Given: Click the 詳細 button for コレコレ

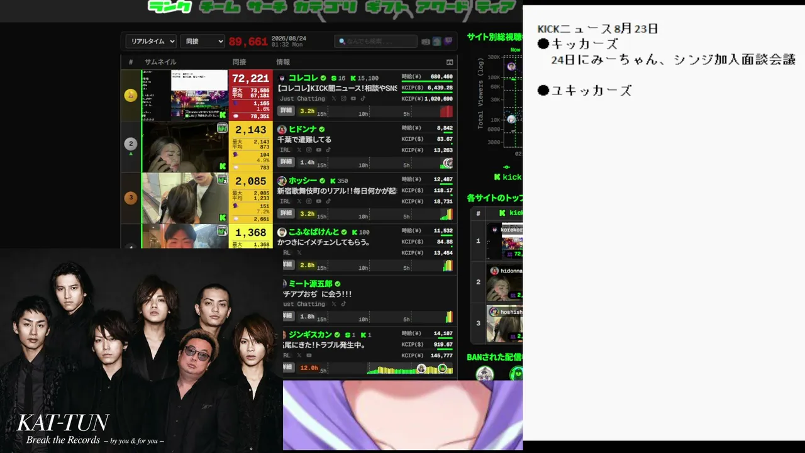Looking at the screenshot, I should pos(286,111).
